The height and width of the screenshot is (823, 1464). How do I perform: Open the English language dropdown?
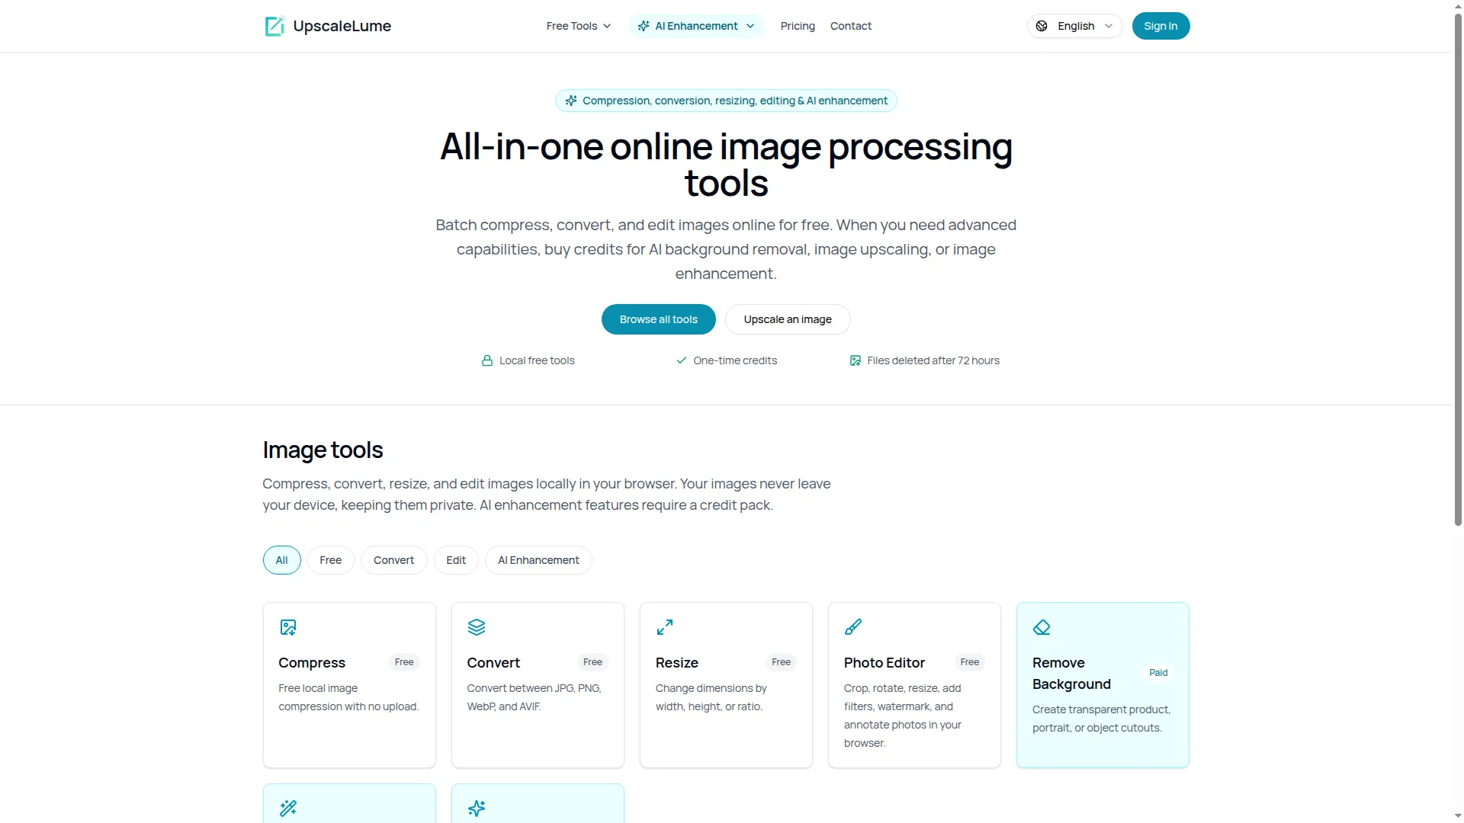1074,26
